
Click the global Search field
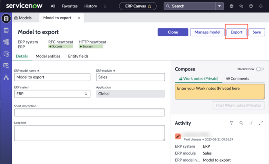click(190, 6)
